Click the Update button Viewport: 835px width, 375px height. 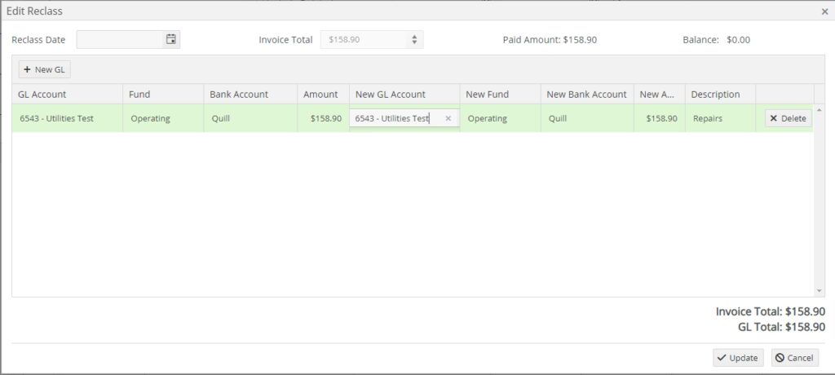point(737,358)
